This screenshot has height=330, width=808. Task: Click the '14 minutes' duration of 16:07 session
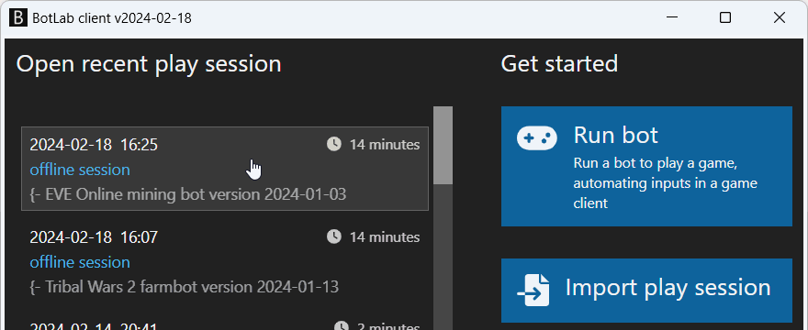coord(385,236)
